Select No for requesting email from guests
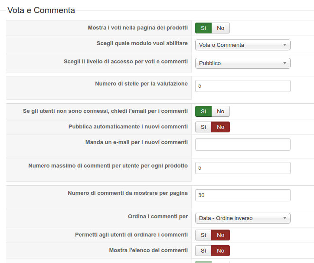 click(x=220, y=112)
